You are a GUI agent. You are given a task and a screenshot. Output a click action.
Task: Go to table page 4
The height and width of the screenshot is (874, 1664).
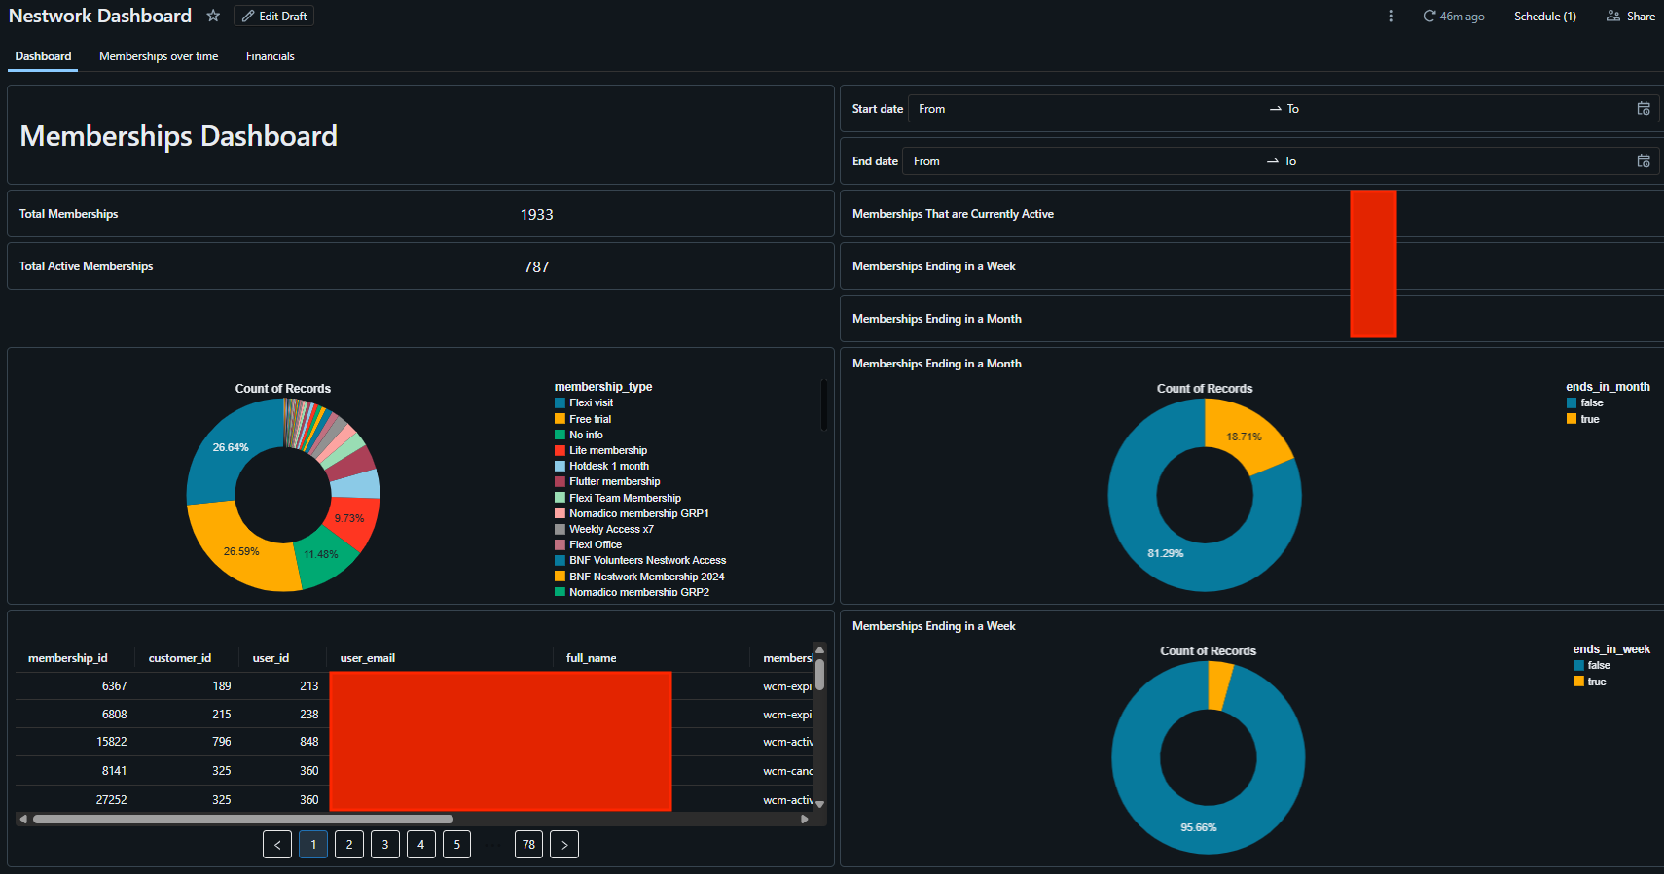[421, 845]
